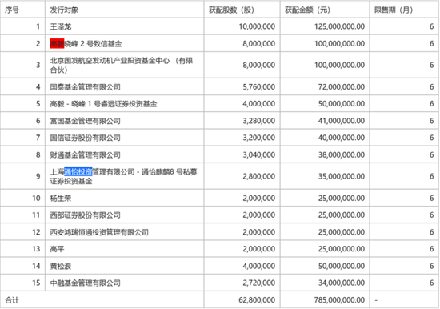Image resolution: width=440 pixels, height=309 pixels.
Task: Click the amount 40,000,000.00
Action: pos(342,138)
